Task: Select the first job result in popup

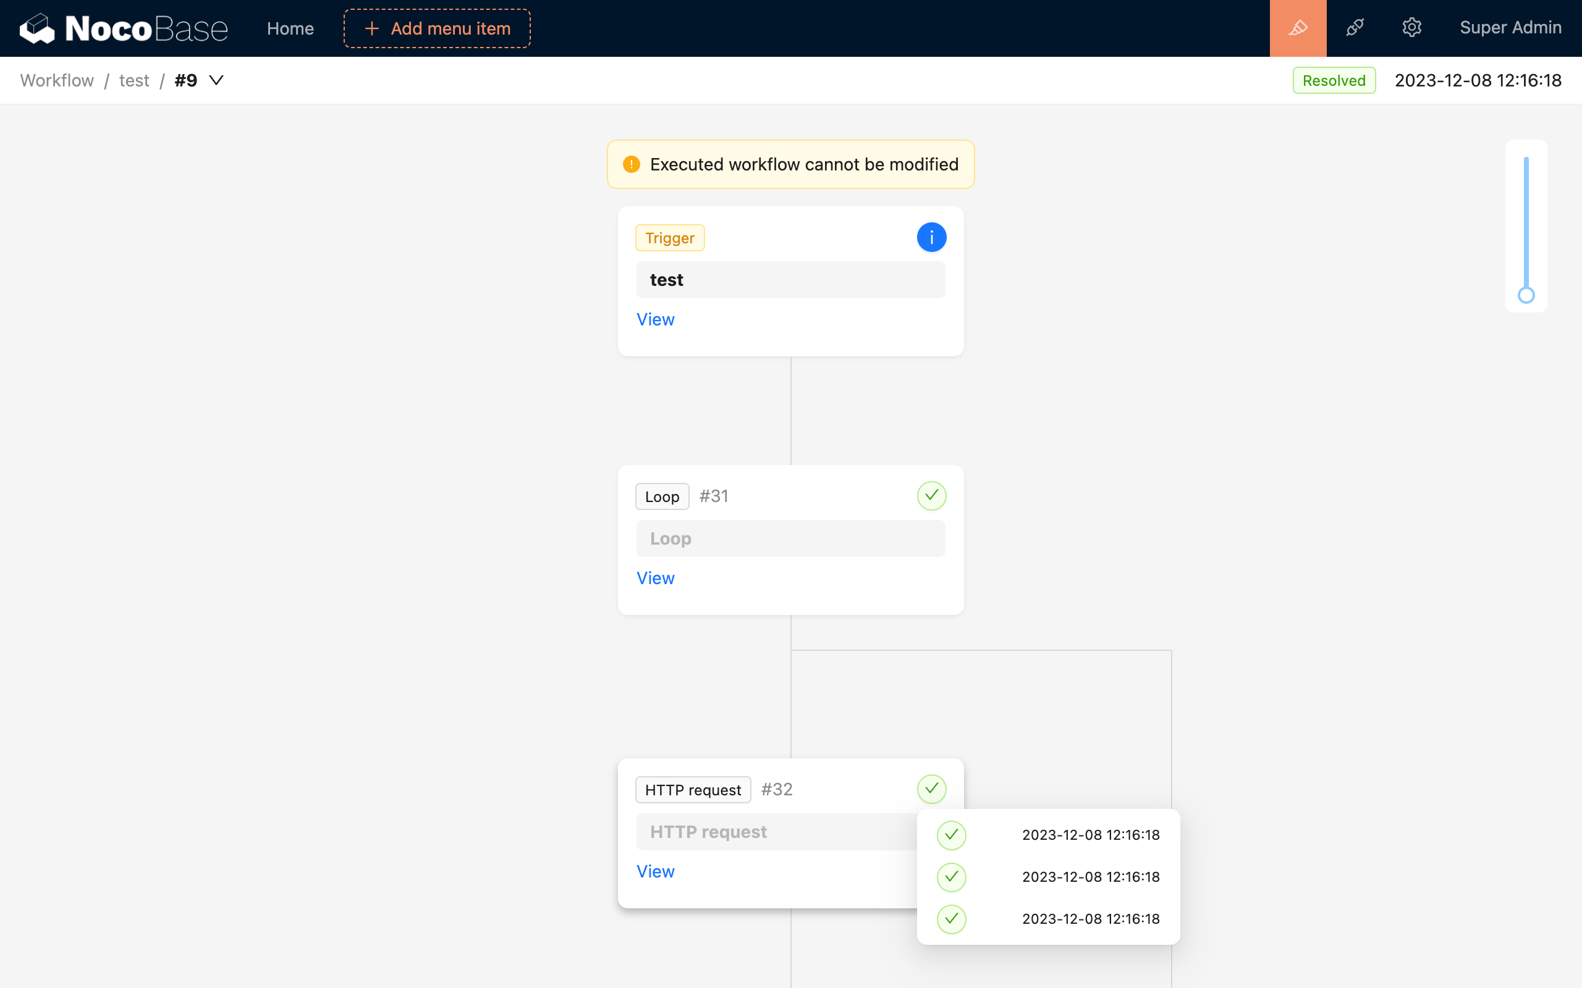Action: click(x=1048, y=835)
